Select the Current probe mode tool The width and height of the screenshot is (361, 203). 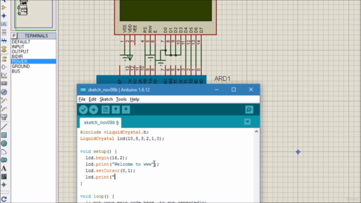(x=4, y=109)
